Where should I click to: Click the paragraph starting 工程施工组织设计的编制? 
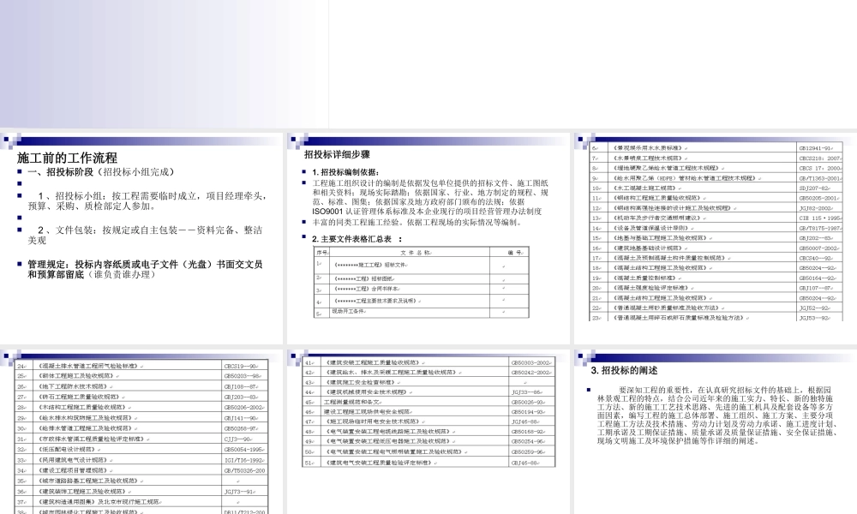pos(430,197)
